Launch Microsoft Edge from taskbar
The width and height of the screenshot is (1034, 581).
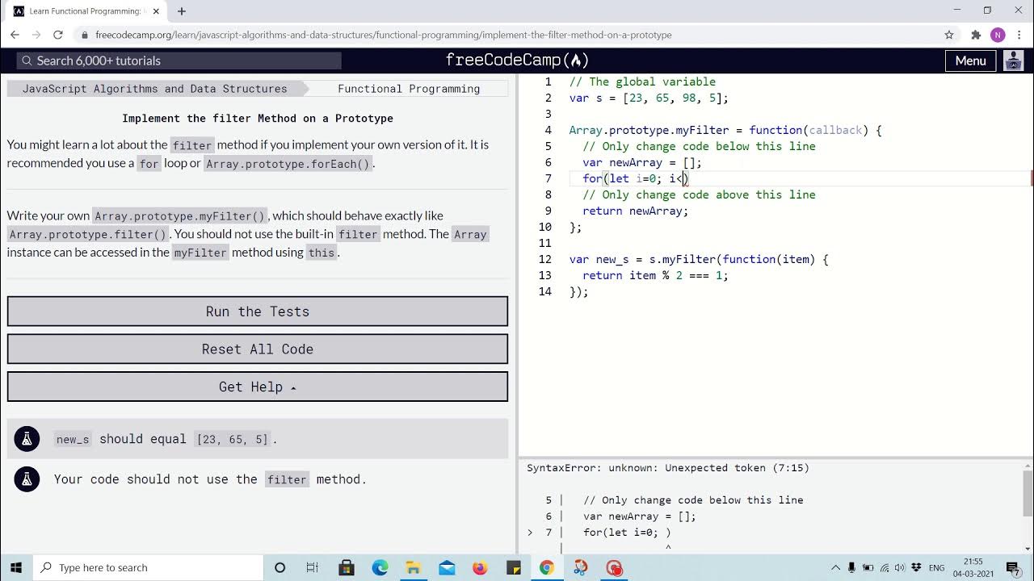click(x=380, y=567)
